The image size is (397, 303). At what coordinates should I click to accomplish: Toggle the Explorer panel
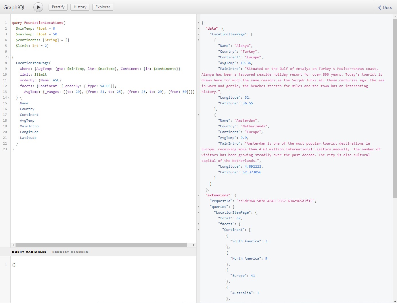tap(103, 7)
